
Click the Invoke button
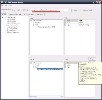[92, 59]
